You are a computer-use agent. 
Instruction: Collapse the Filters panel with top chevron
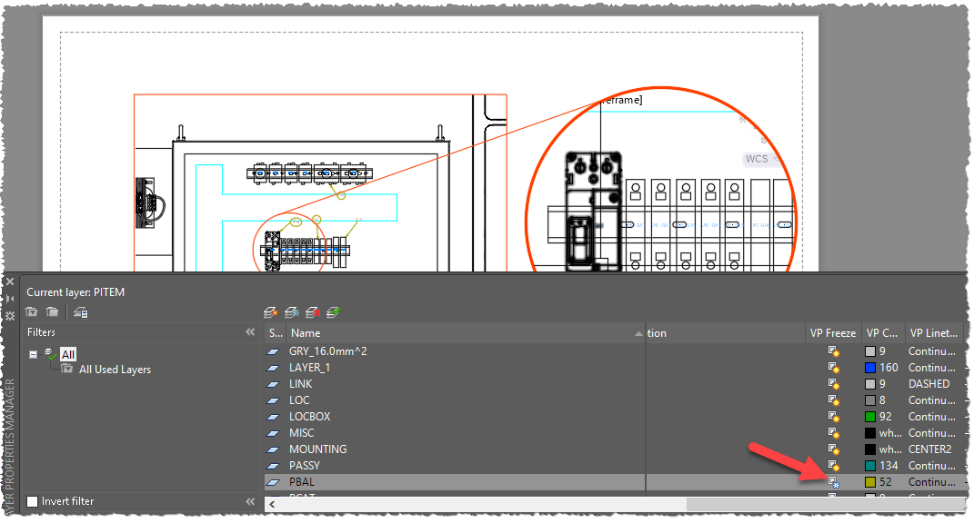pos(250,333)
